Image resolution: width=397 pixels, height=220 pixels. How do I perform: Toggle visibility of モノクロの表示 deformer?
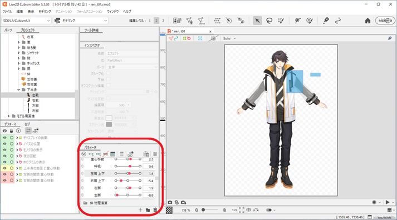[x=5, y=150]
